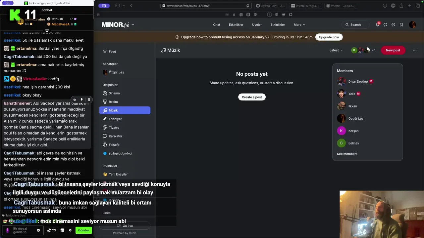Open member Korşah profile

pyautogui.click(x=348, y=131)
